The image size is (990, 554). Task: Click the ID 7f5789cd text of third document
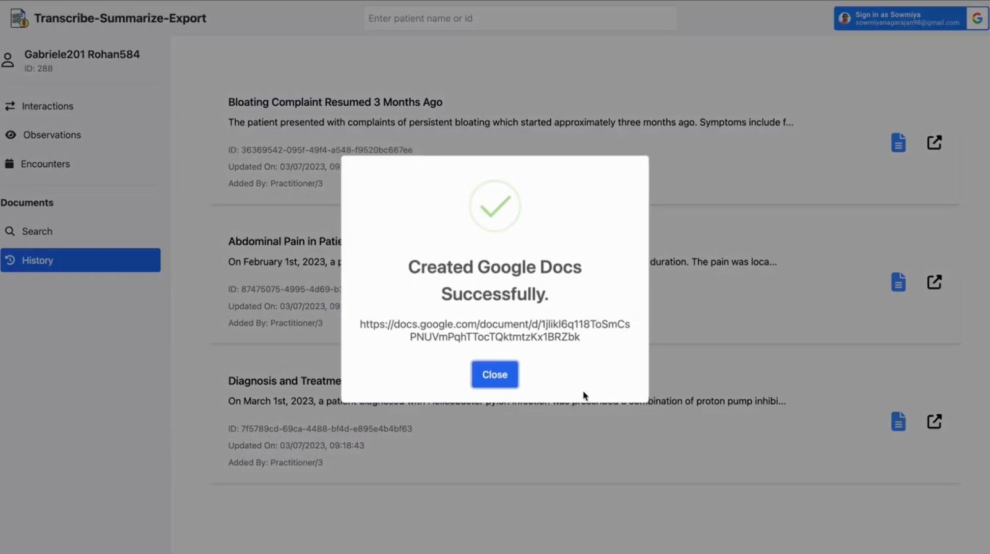(320, 428)
